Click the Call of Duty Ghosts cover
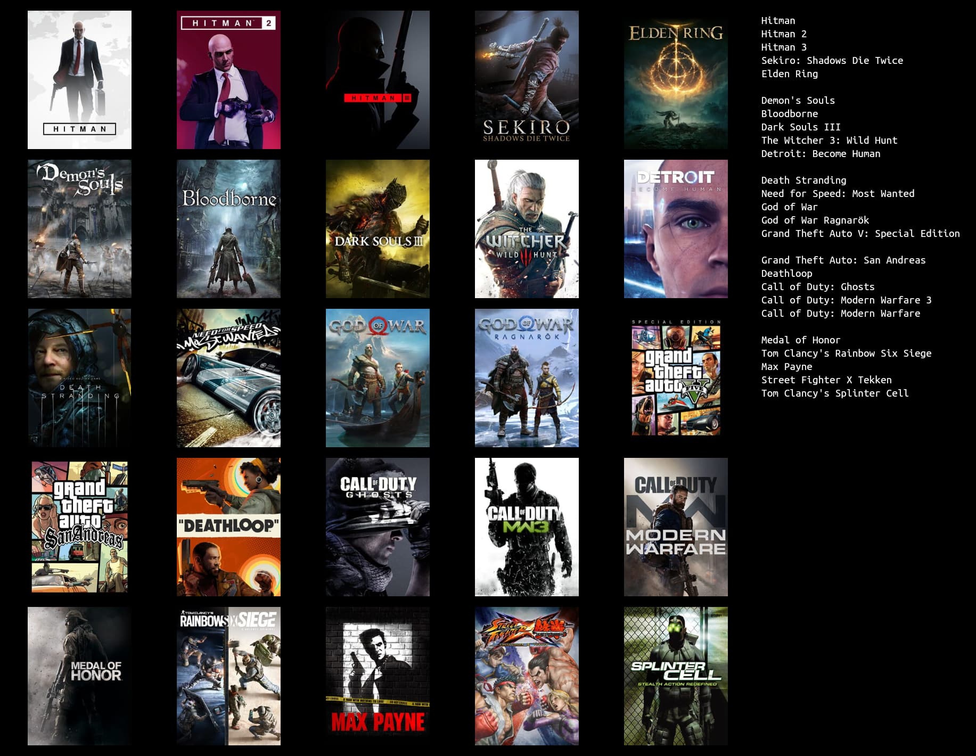Viewport: 976px width, 756px height. pos(378,527)
